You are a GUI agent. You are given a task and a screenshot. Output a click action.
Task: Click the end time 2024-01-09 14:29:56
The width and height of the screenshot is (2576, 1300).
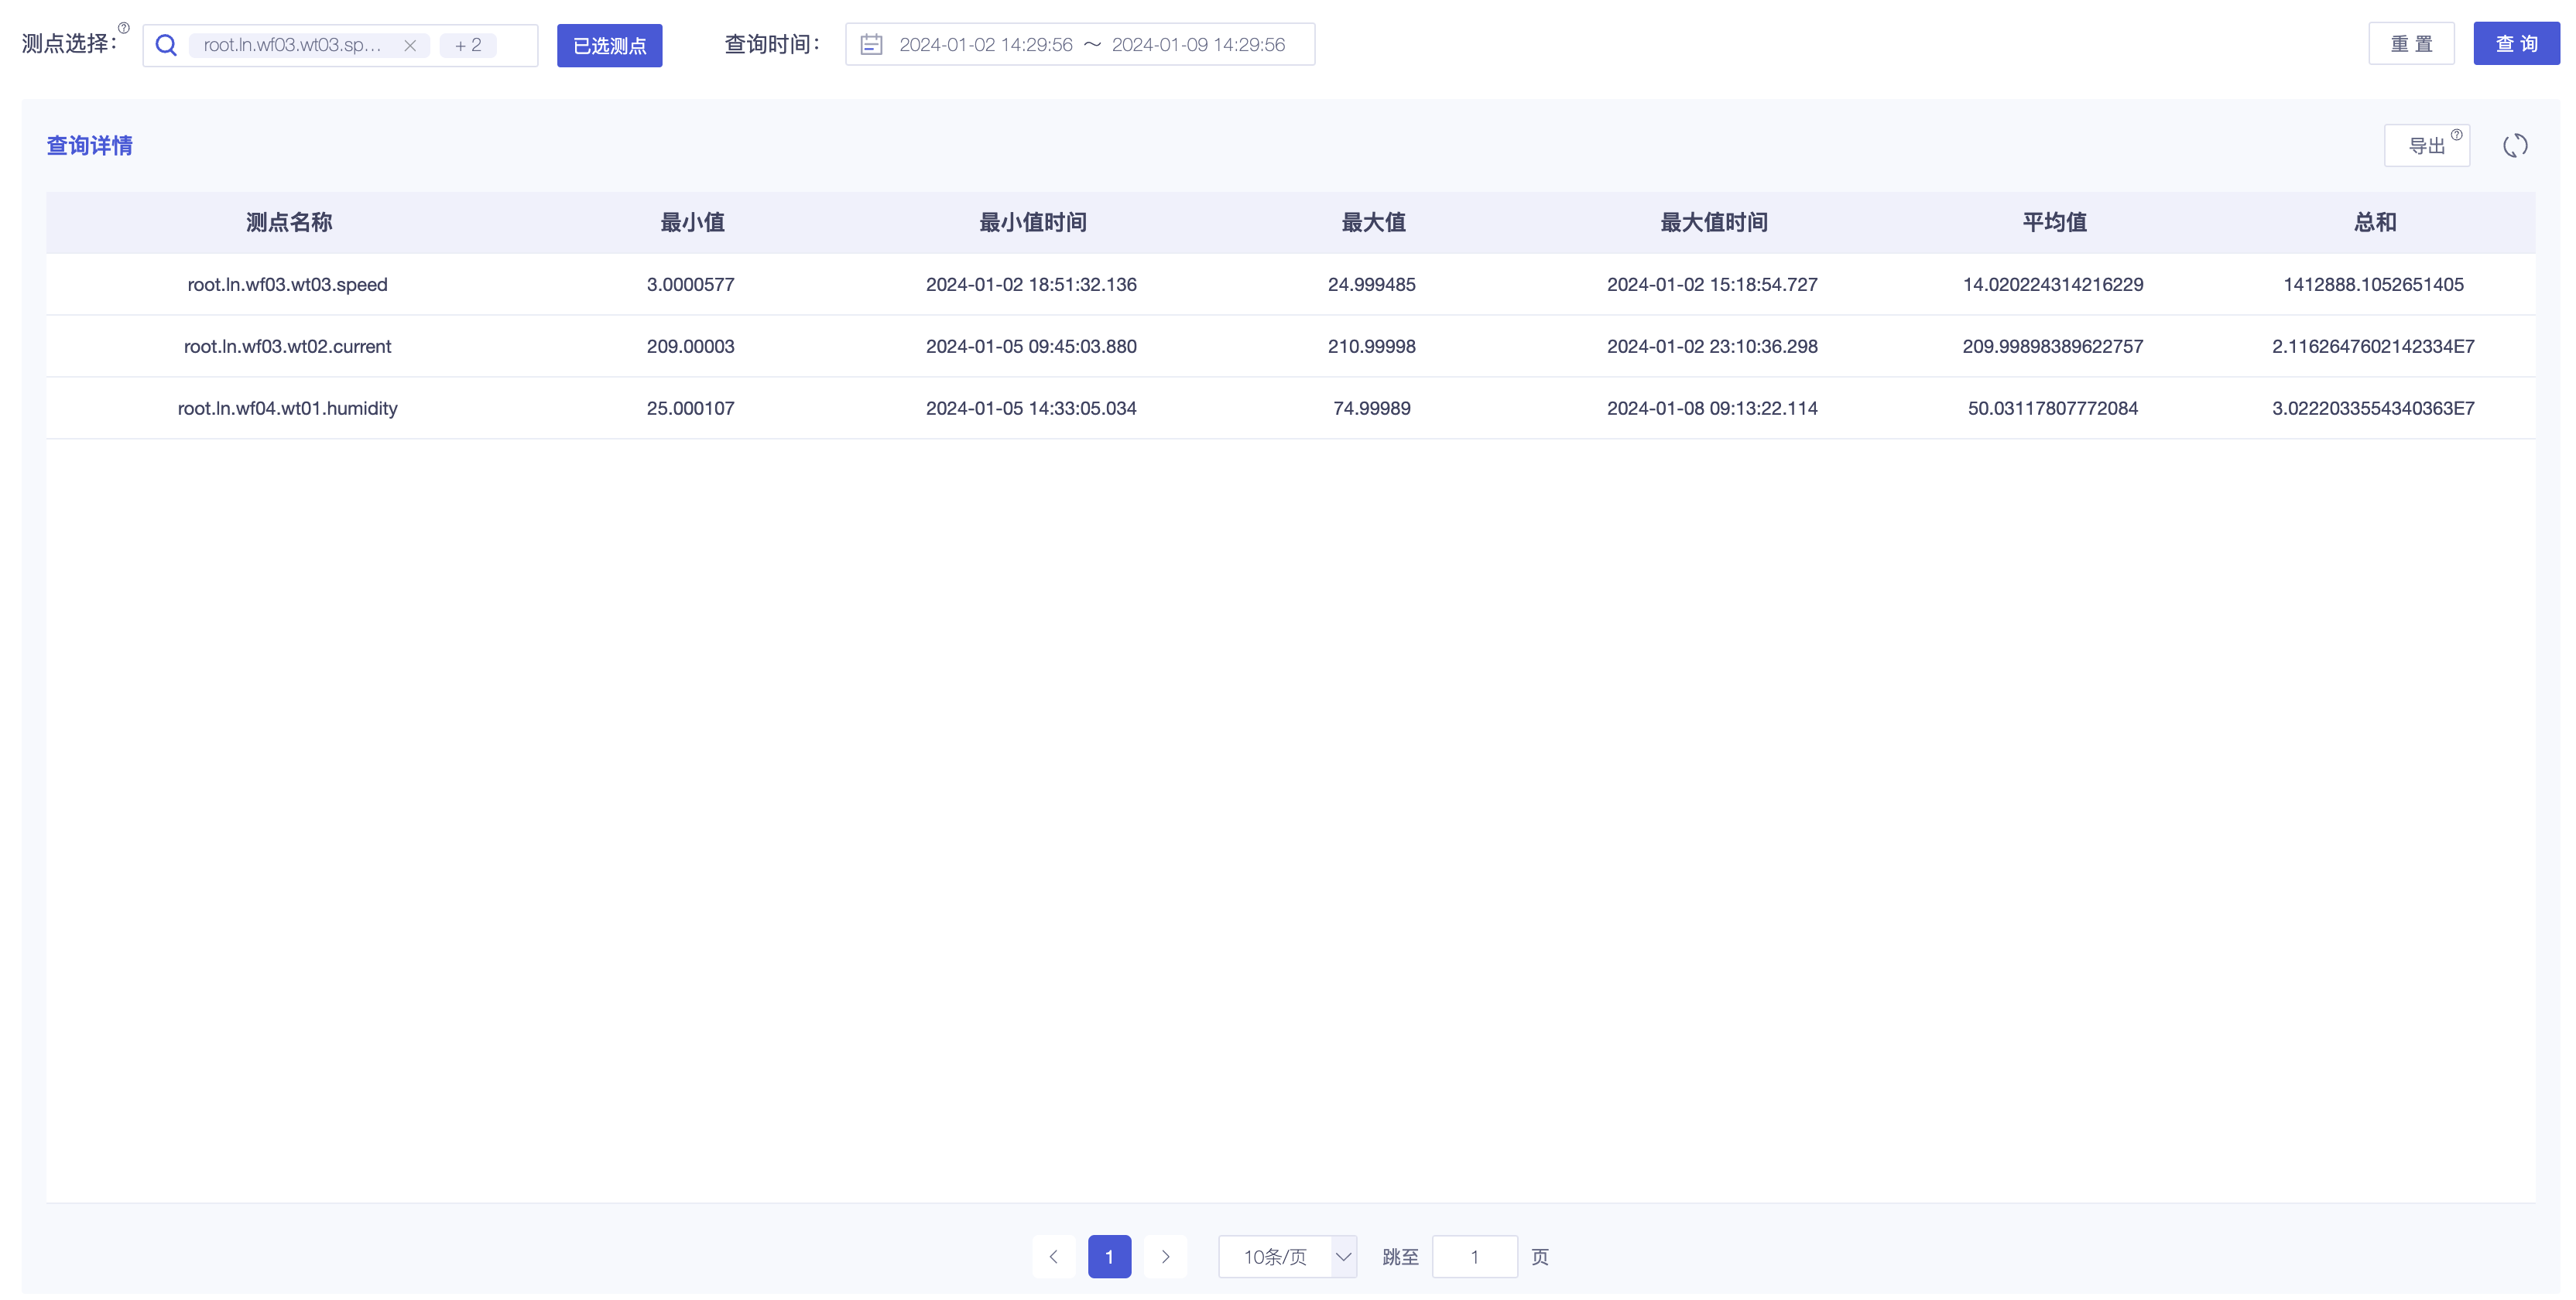click(x=1198, y=45)
